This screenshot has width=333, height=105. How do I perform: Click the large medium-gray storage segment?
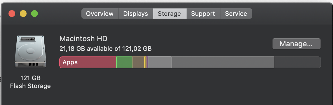click(223, 62)
